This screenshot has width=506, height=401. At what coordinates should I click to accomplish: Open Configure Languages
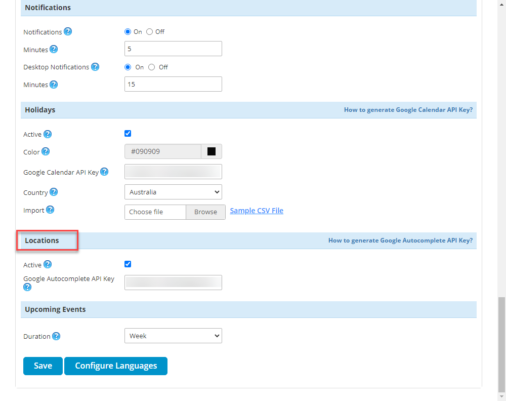pyautogui.click(x=116, y=366)
